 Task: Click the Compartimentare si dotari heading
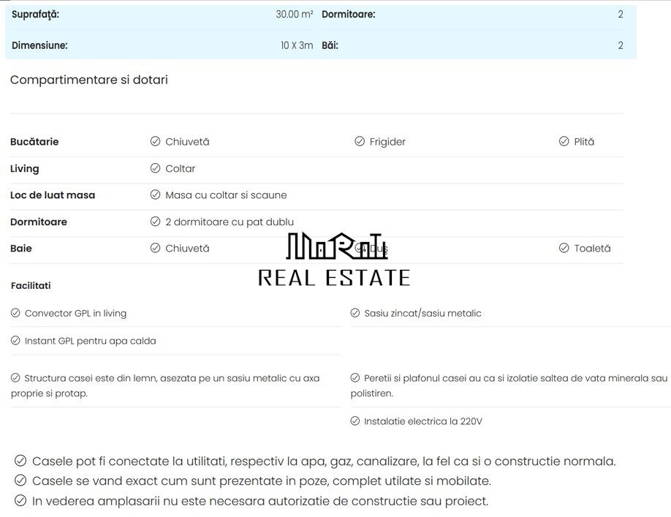[x=89, y=80]
